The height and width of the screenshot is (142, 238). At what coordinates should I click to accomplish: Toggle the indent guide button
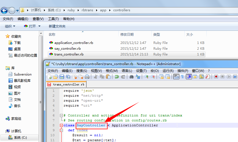[x=189, y=77]
